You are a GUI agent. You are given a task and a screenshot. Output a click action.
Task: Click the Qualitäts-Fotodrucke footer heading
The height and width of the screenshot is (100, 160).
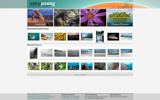pos(68,95)
